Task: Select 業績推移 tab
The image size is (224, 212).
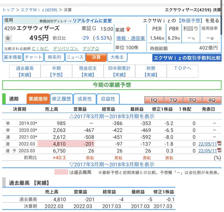Action: coord(38,99)
